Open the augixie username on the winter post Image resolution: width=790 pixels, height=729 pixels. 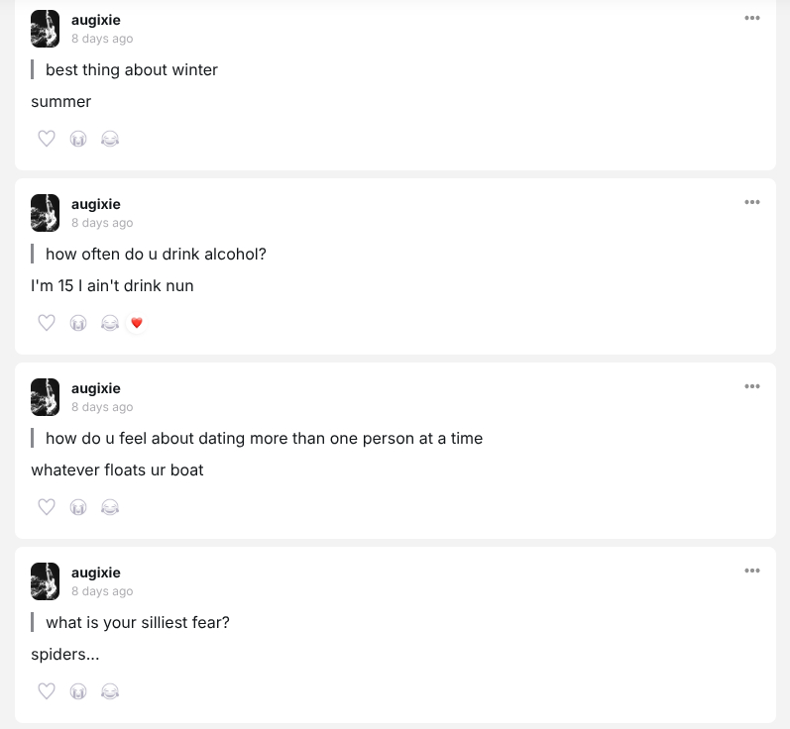(x=95, y=20)
